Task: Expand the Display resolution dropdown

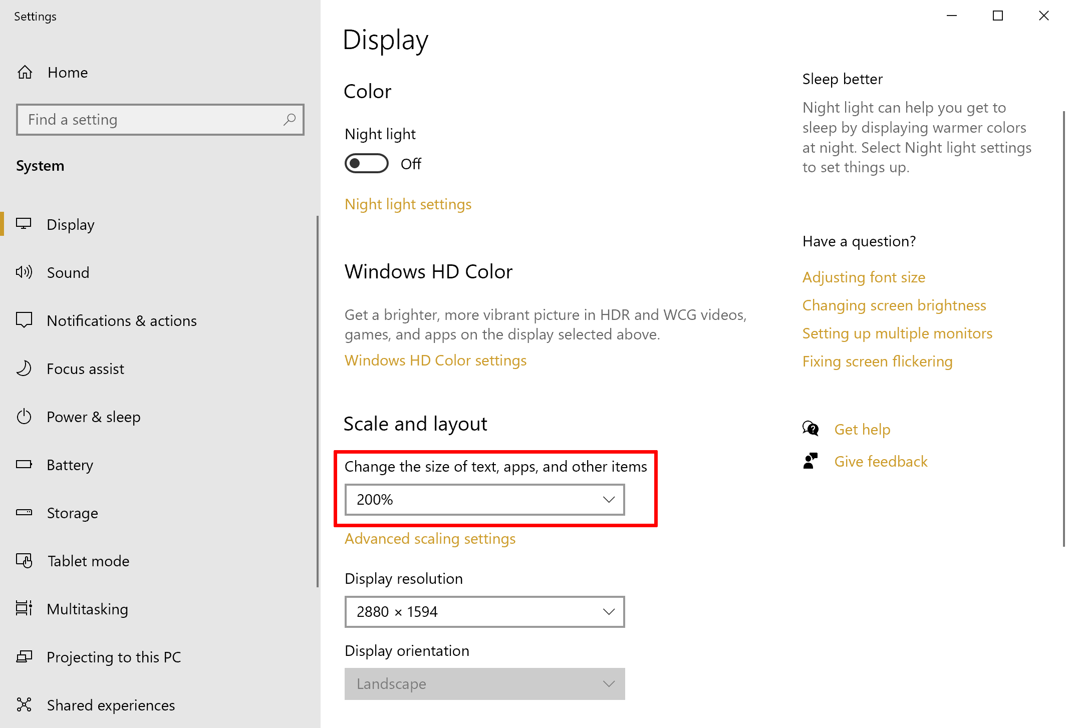Action: [484, 612]
